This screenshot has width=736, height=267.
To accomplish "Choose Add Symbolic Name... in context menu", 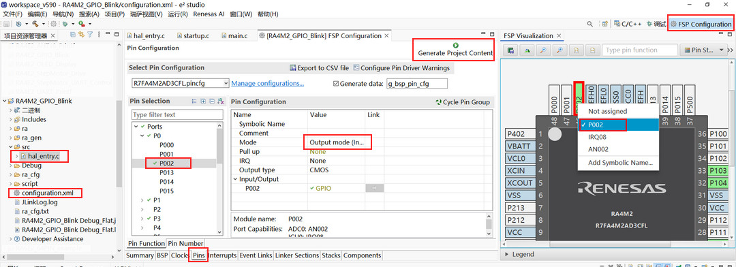I will click(620, 163).
